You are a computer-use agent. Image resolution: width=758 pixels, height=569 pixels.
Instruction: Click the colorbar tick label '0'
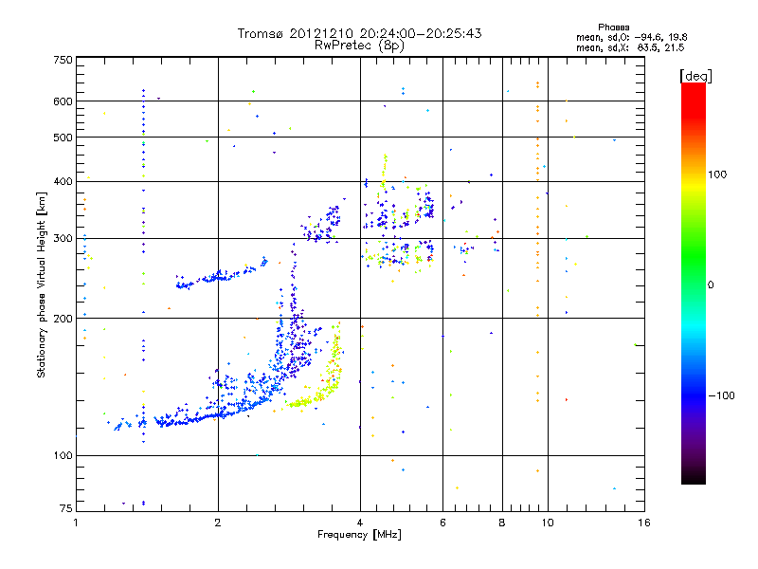coord(711,285)
